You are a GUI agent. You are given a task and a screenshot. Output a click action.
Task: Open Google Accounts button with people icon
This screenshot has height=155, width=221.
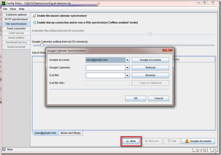click(x=198, y=141)
